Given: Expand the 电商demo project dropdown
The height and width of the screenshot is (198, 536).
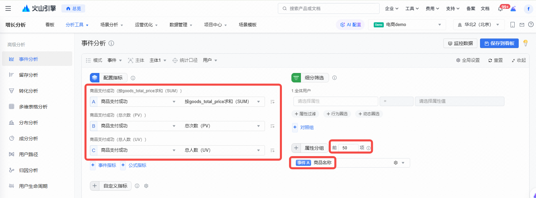Looking at the screenshot, I should point(406,25).
